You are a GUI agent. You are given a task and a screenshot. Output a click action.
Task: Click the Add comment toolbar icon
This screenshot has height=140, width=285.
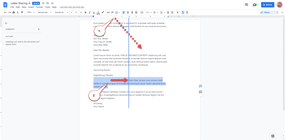113,12
